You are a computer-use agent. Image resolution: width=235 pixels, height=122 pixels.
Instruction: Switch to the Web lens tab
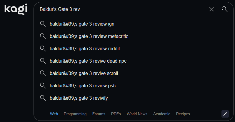pyautogui.click(x=54, y=114)
